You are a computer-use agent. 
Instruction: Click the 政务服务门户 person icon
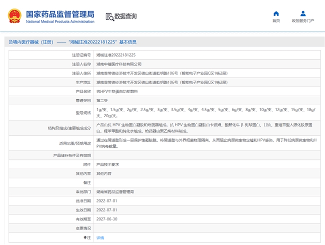click(x=303, y=14)
